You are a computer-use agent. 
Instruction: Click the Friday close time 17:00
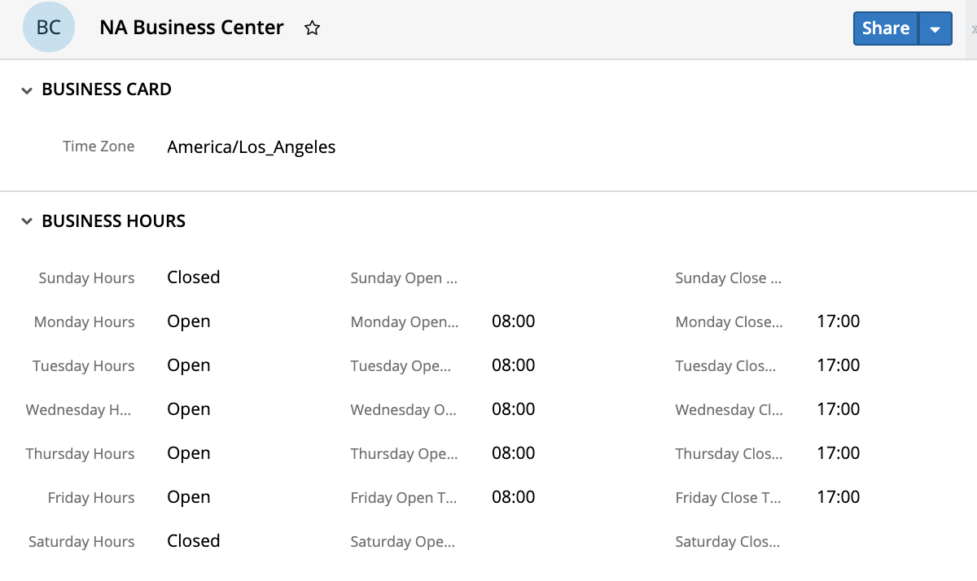coord(838,497)
